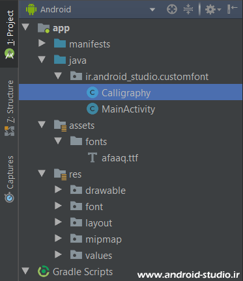Collapse the java folder arrow
The width and height of the screenshot is (243, 281).
pos(42,60)
